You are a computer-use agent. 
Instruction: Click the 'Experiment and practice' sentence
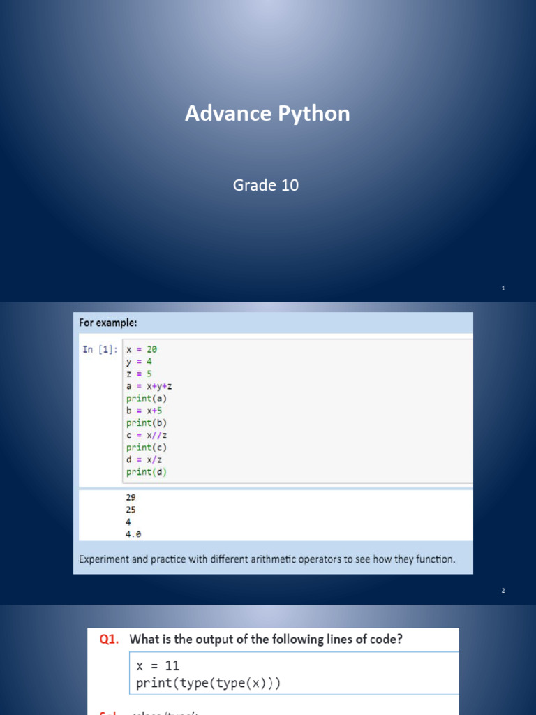[x=267, y=559]
